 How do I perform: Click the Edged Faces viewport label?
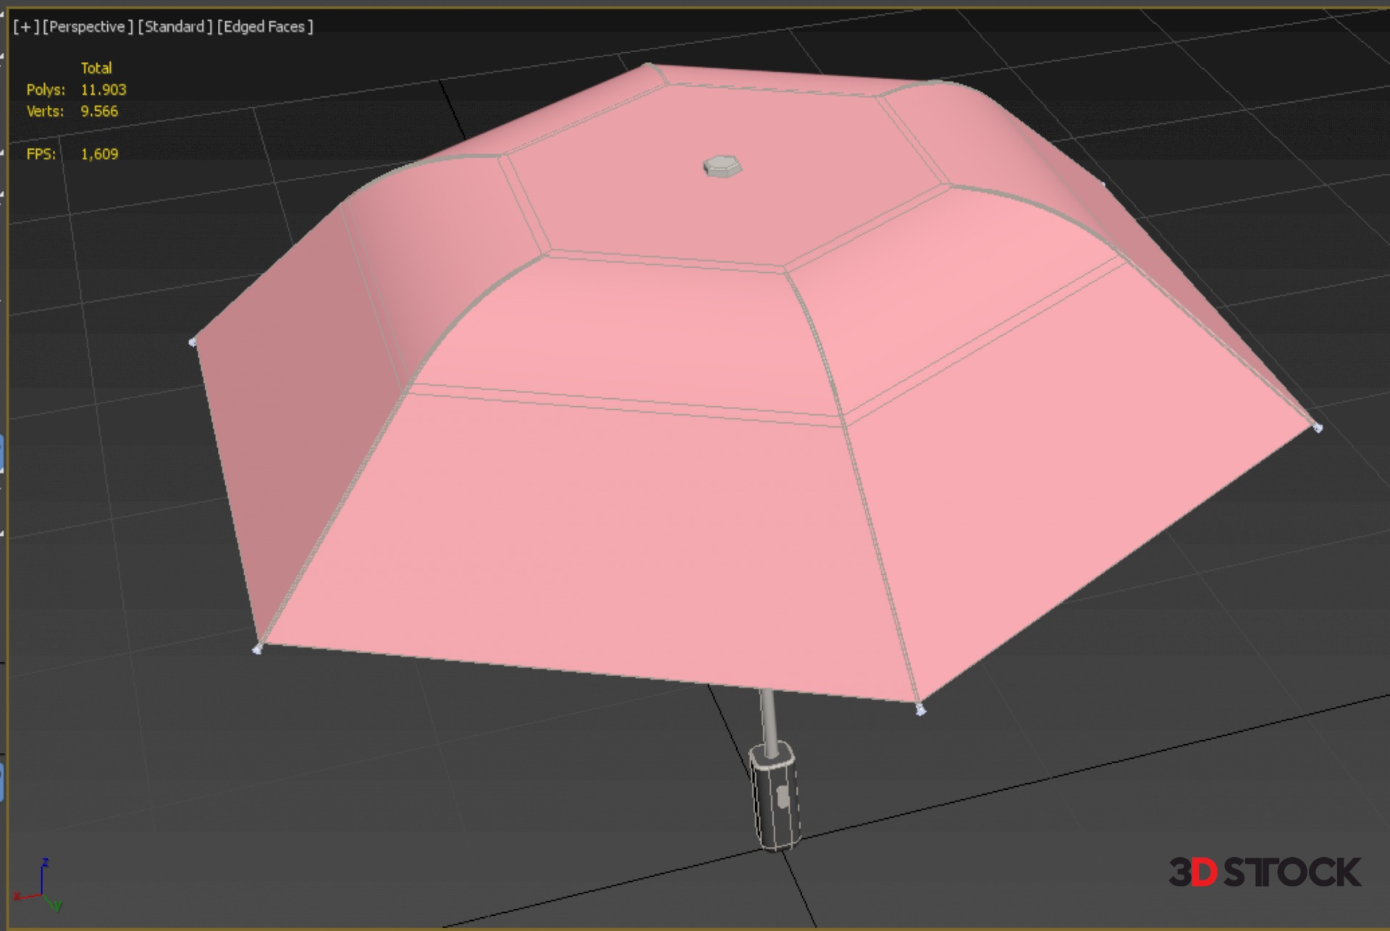265,27
